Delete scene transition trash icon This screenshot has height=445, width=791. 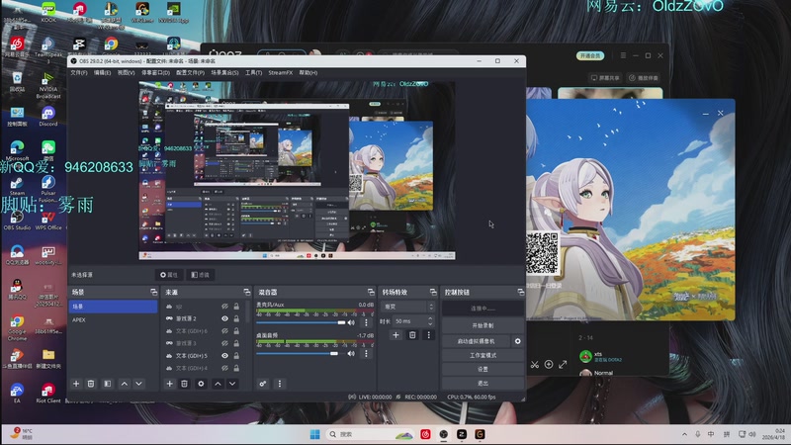point(412,335)
